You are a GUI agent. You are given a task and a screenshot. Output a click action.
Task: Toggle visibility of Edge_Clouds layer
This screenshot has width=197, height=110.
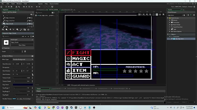point(30,24)
